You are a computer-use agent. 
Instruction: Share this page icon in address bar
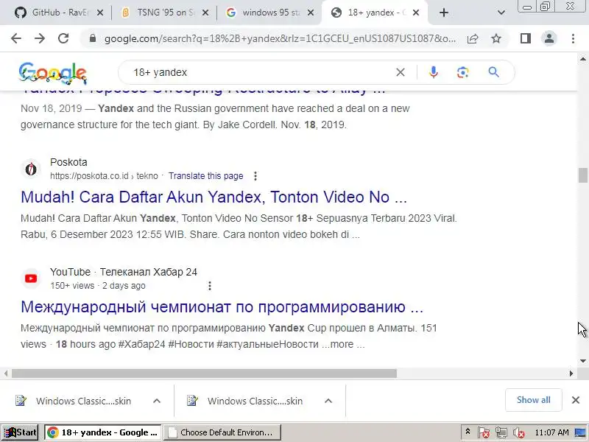pyautogui.click(x=473, y=38)
